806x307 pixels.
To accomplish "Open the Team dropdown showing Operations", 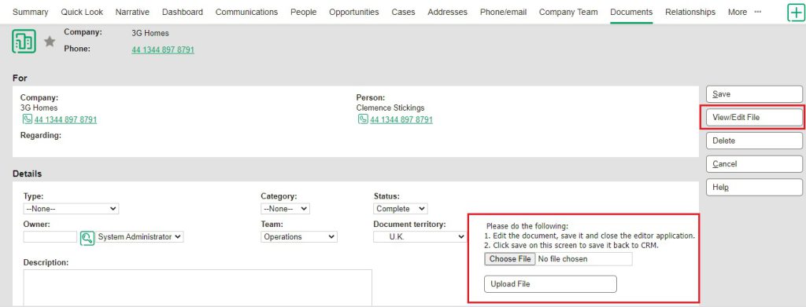I will pos(299,237).
